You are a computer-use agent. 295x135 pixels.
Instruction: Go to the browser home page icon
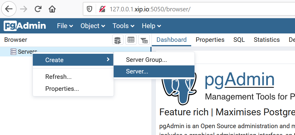point(52,9)
